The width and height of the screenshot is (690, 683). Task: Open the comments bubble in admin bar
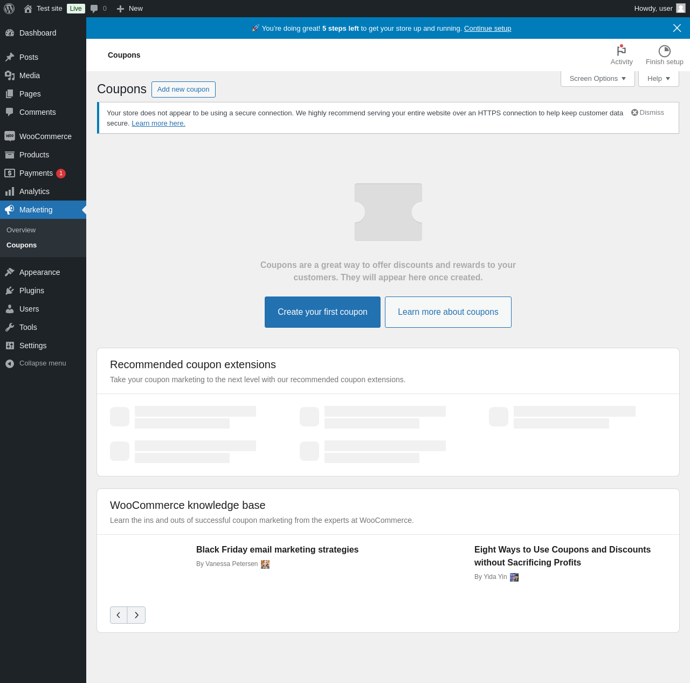(x=94, y=9)
